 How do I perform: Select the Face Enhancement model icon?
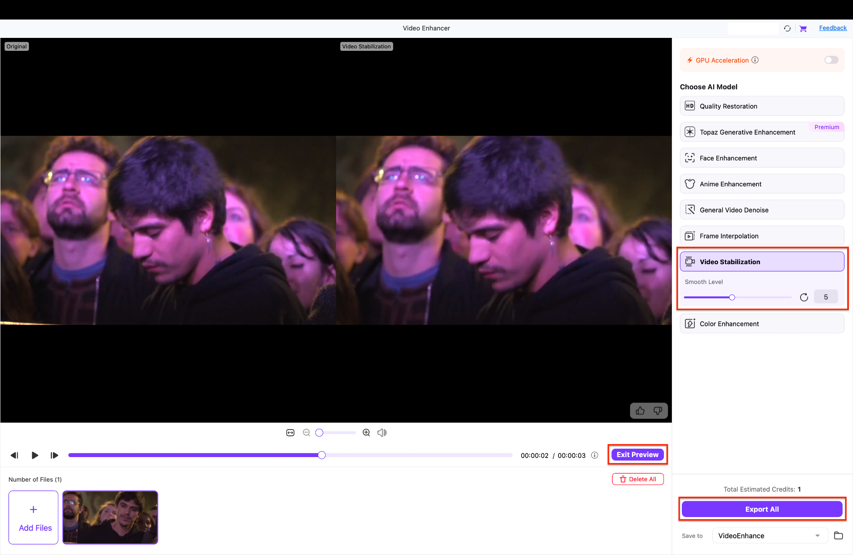click(690, 157)
